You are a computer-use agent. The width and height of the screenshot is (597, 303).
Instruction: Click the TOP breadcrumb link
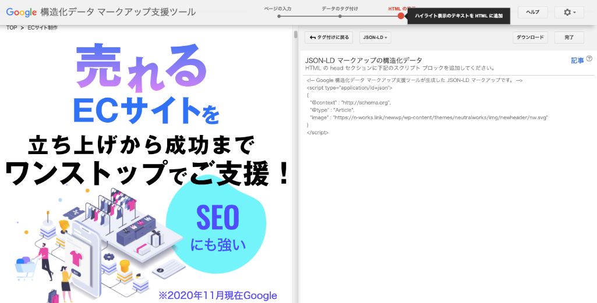click(x=12, y=28)
